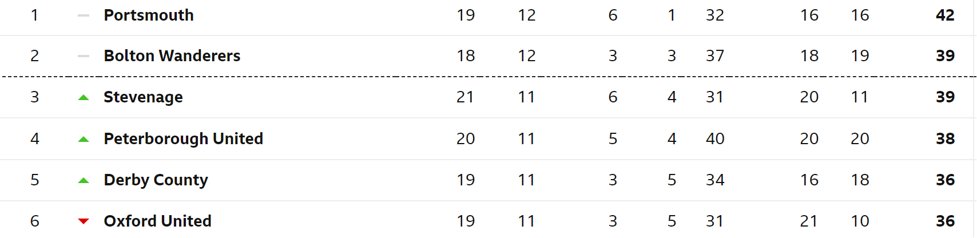
Task: Click Stevenage's 21 games played cell
Action: point(466,97)
